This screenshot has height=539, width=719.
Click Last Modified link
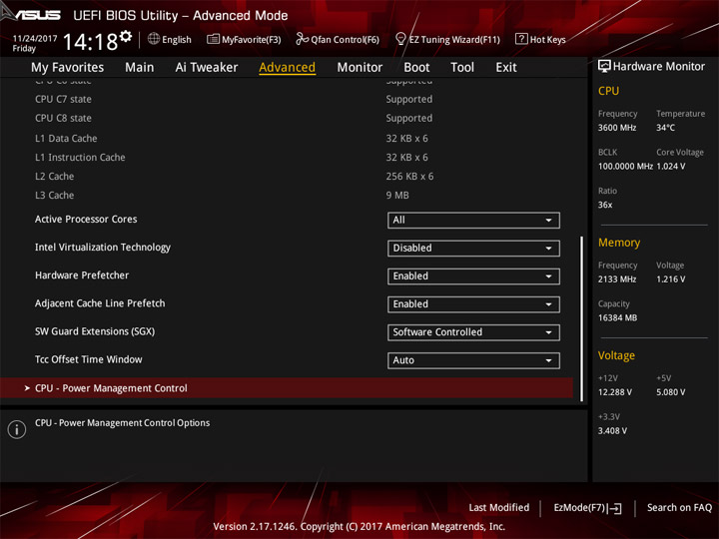[x=499, y=507]
